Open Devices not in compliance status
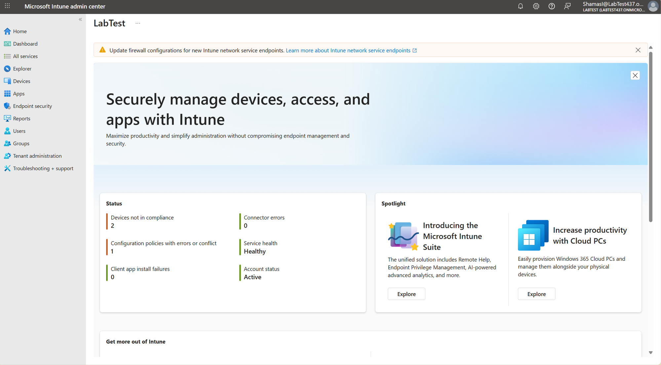 [x=142, y=218]
